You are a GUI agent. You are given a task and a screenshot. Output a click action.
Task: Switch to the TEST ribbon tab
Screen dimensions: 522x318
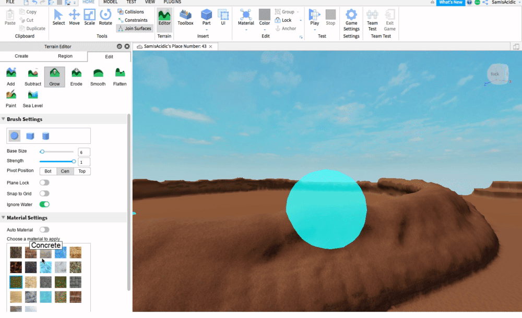coord(131,2)
